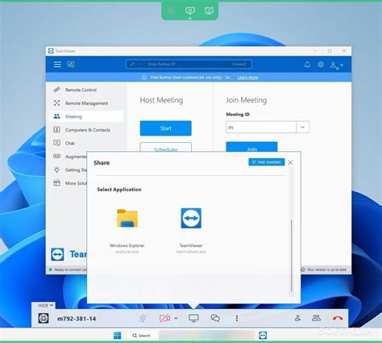This screenshot has width=382, height=343.
Task: Click the meeting avatar icon in toolbar
Action: [44, 318]
